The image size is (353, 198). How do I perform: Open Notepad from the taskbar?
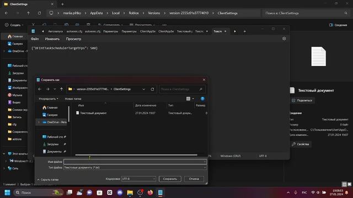pos(161,193)
